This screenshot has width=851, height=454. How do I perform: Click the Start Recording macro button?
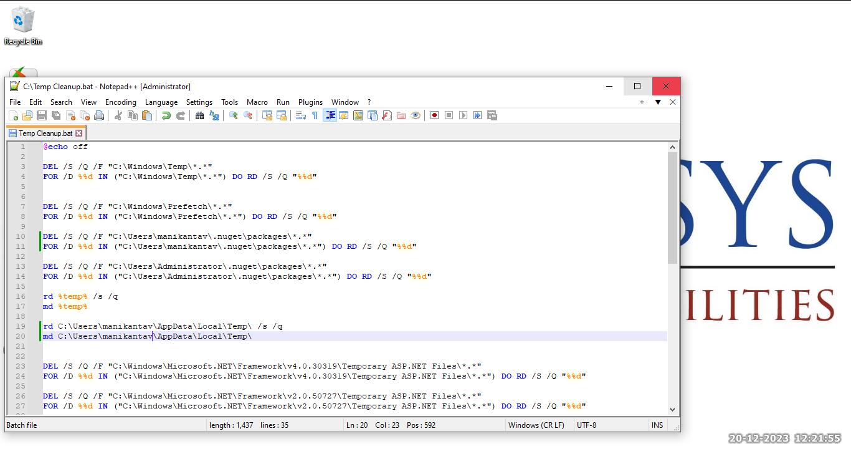tap(434, 115)
